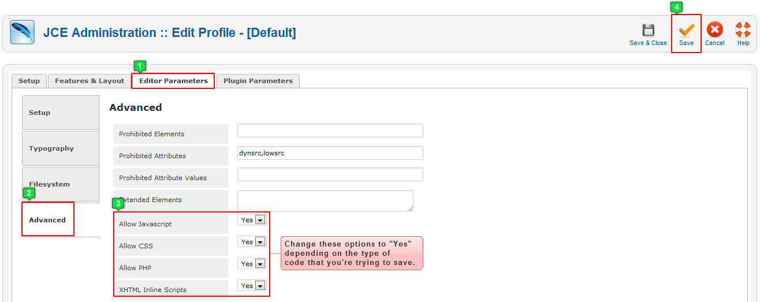Open the Features & Layout tab
The image size is (760, 302).
(90, 81)
